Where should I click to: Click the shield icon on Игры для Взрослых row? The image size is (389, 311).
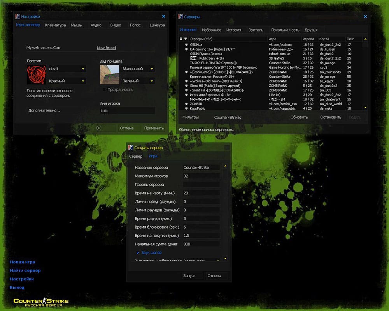click(186, 95)
